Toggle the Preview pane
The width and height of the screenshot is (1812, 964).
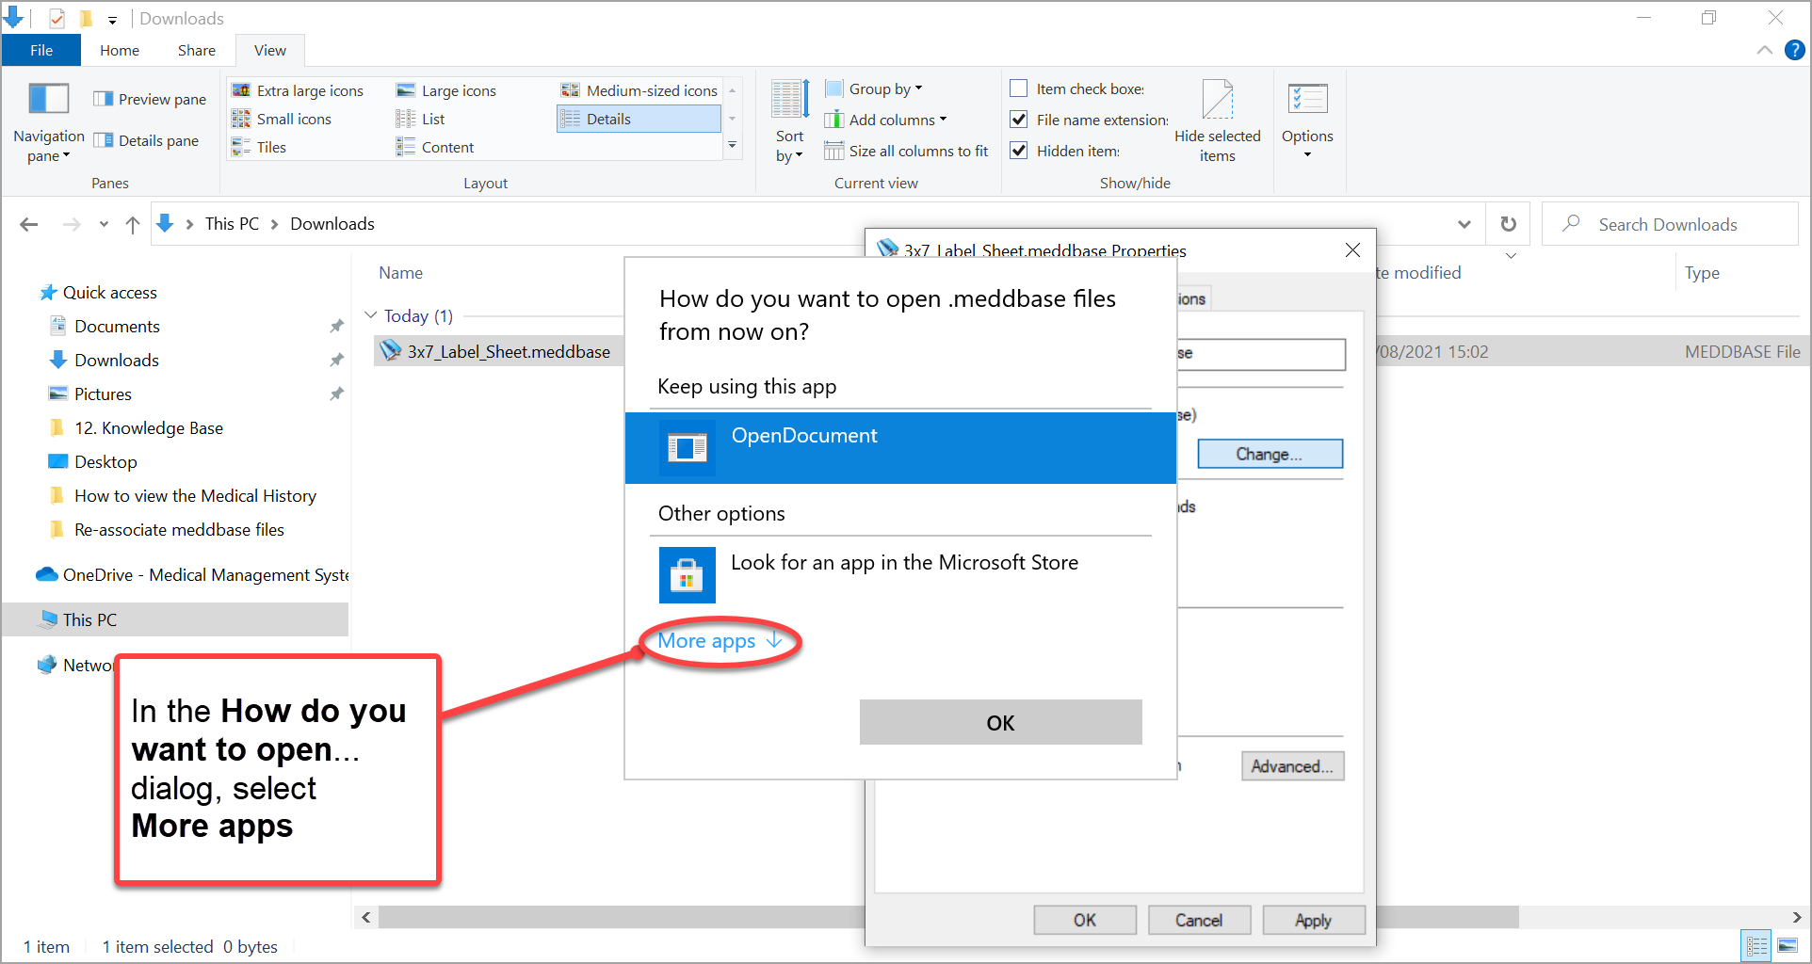point(150,99)
